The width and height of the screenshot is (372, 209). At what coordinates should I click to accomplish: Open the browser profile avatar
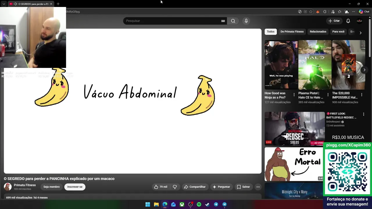(x=347, y=12)
